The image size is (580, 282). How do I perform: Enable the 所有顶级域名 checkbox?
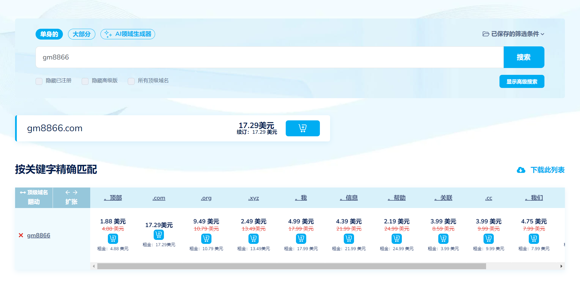tap(131, 81)
